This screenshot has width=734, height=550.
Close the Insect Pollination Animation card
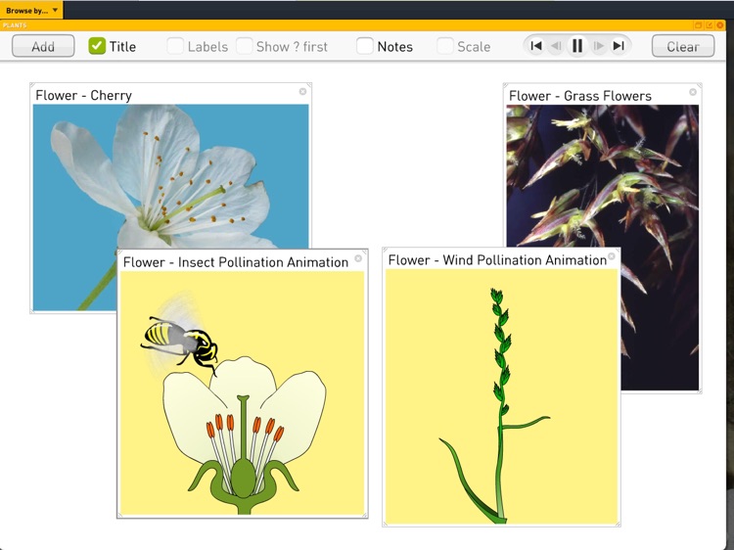click(358, 258)
